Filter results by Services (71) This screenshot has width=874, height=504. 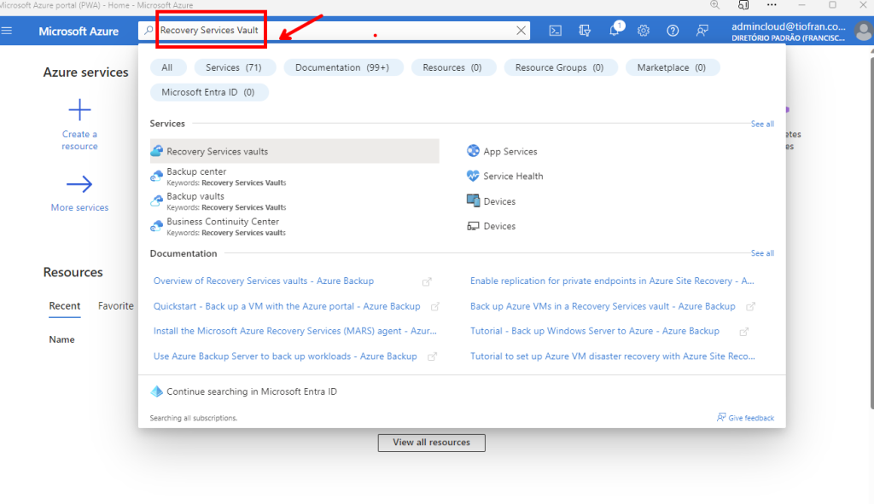tap(234, 67)
